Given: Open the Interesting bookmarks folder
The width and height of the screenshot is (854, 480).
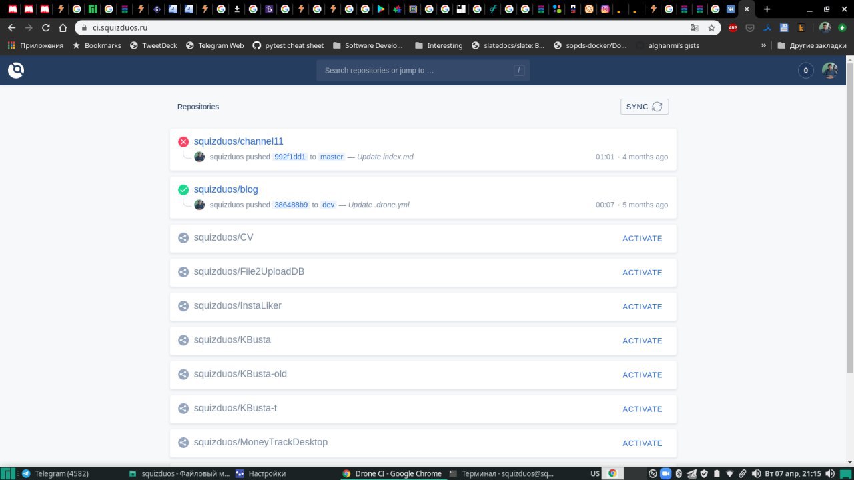Looking at the screenshot, I should tap(438, 45).
